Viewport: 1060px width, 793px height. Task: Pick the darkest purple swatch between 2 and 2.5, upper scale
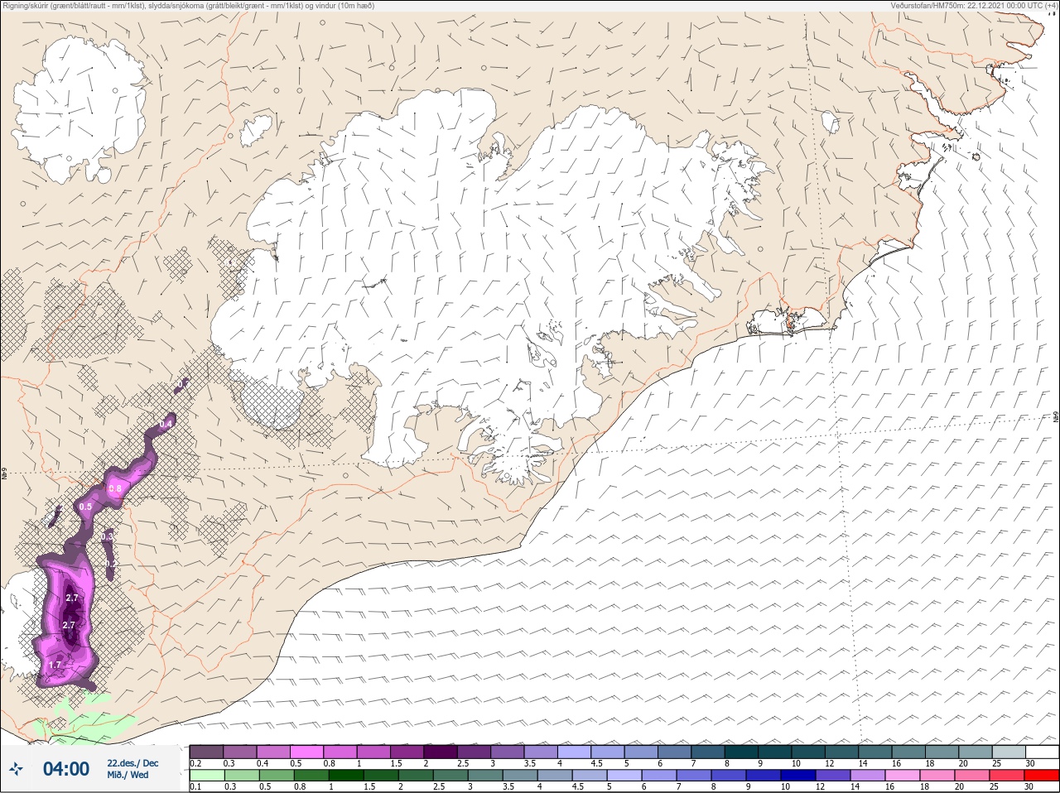point(441,752)
